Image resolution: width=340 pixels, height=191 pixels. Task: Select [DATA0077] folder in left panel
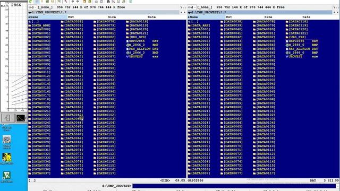point(72,173)
